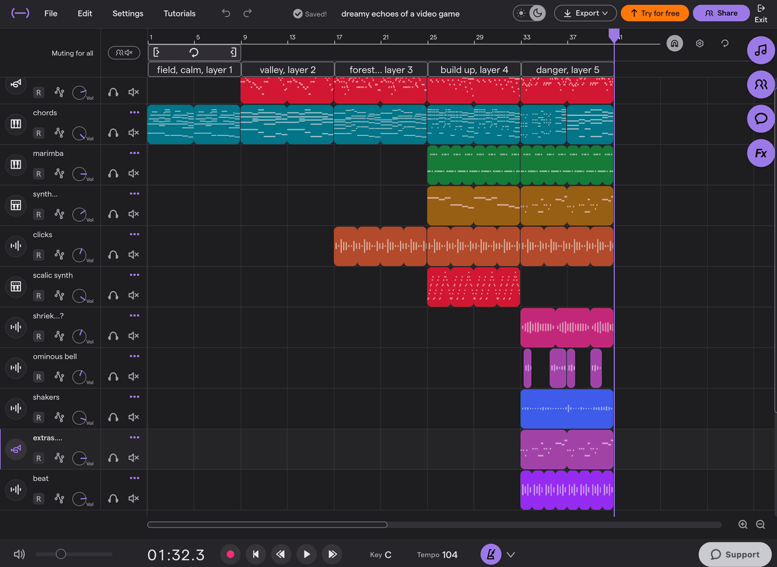The image size is (777, 567).
Task: Open the Export dropdown
Action: click(x=585, y=13)
